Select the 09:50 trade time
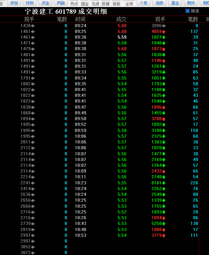209x255 pixels. click(x=81, y=119)
